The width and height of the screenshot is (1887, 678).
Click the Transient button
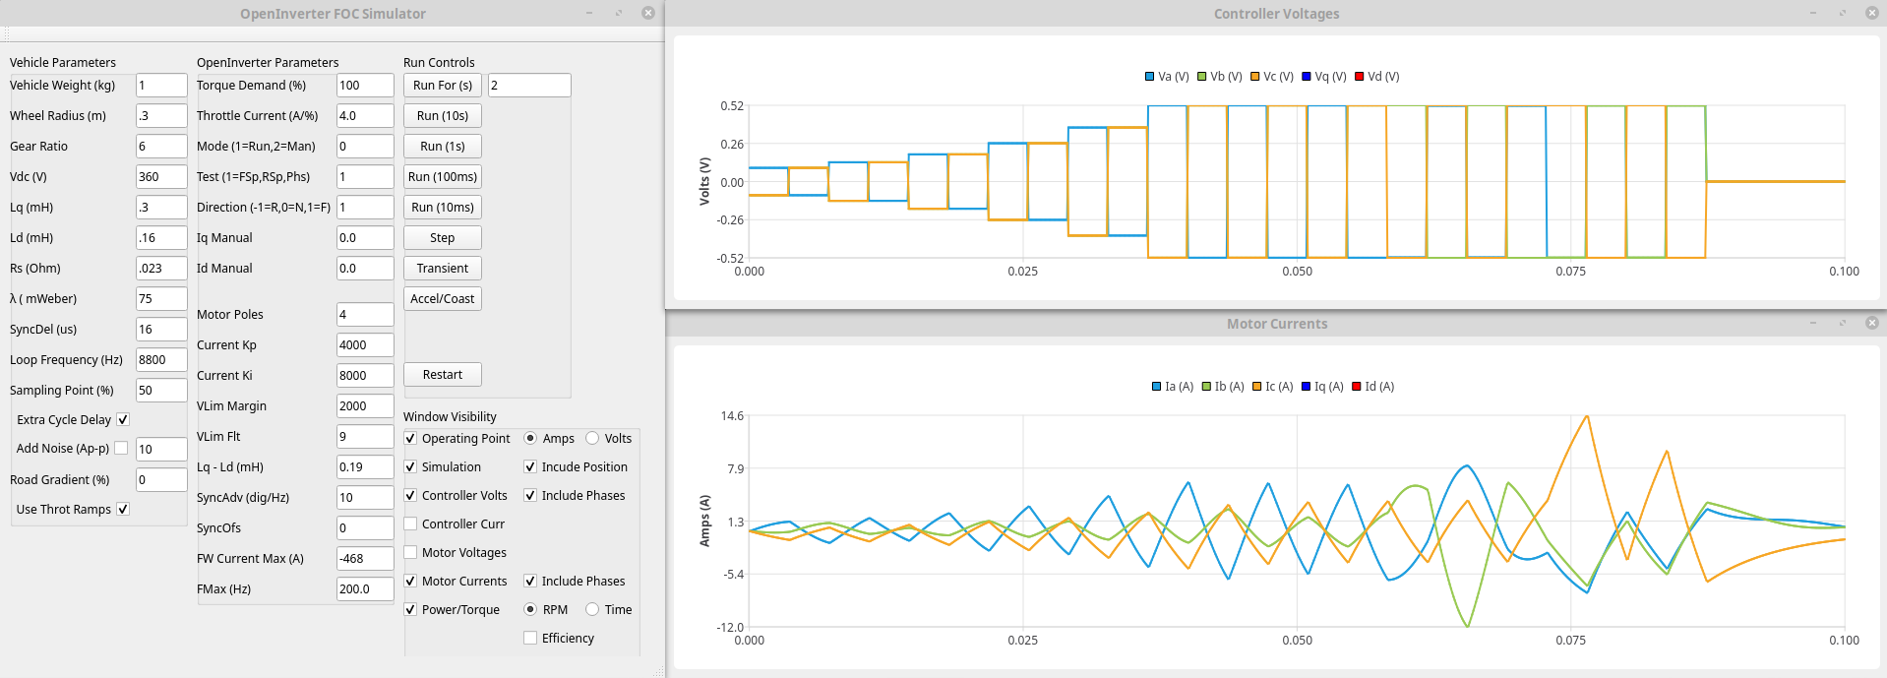pyautogui.click(x=442, y=269)
